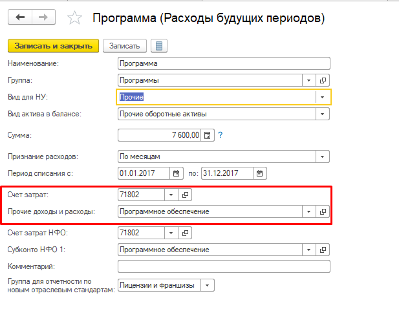Open calendar for start date 01.01.2017
The width and height of the screenshot is (399, 322).
(x=177, y=173)
